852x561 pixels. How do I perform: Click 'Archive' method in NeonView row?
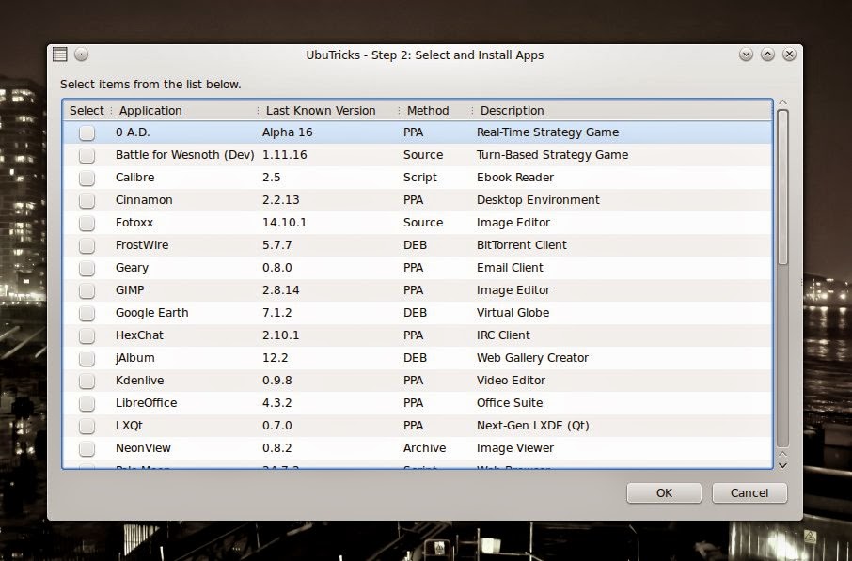[x=424, y=448]
